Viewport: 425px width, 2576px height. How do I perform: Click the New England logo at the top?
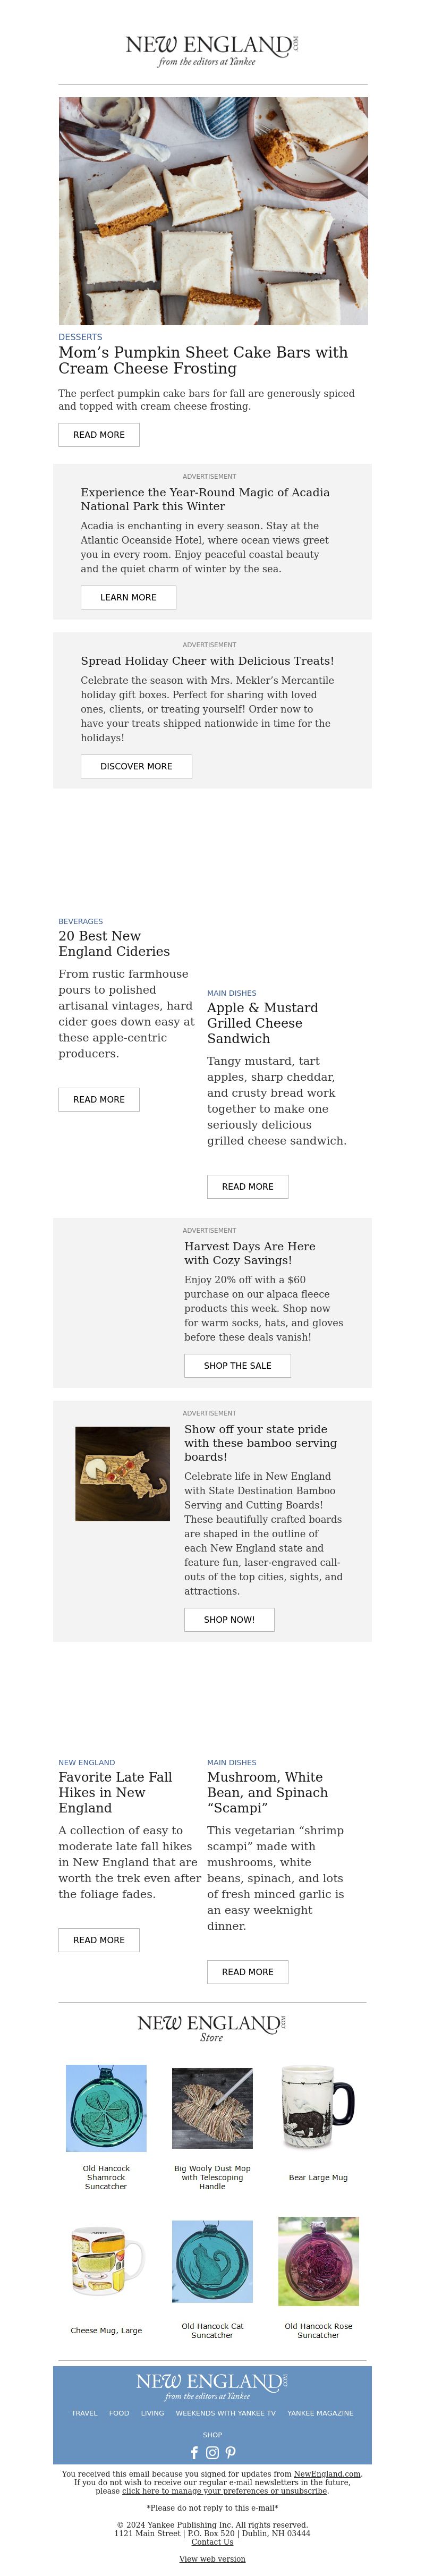click(212, 50)
